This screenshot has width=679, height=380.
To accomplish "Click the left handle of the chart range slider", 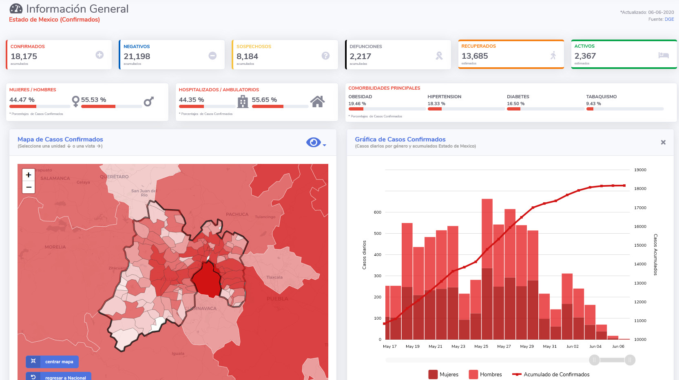I will 594,360.
